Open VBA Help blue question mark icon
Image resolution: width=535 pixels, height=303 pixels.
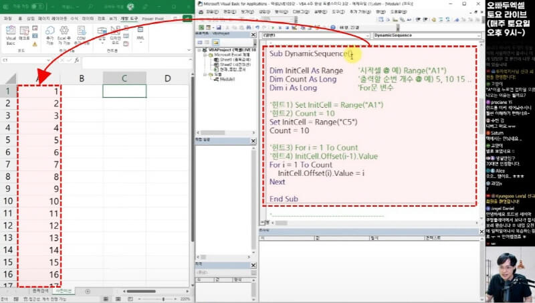pos(332,27)
